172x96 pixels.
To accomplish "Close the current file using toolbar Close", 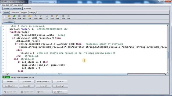I will (x=29, y=17).
